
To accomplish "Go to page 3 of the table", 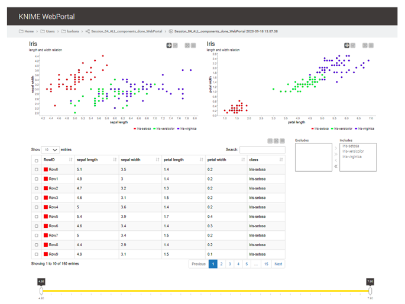I will [x=230, y=264].
